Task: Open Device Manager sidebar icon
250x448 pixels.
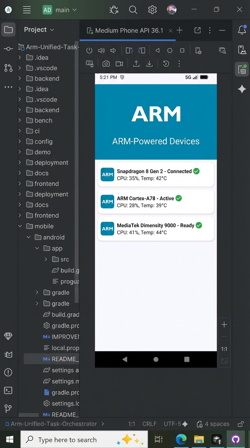Action: 242,50
